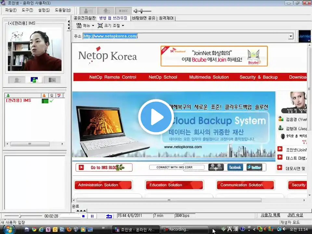Viewport: 312px width, 234px height.
Task: Open the NetOp Remote Control nav item
Action: tap(113, 77)
